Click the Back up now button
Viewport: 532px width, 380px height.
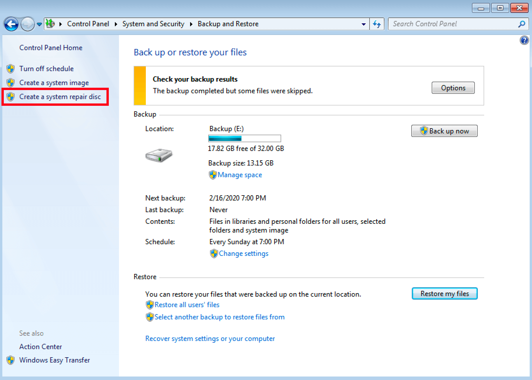click(444, 131)
